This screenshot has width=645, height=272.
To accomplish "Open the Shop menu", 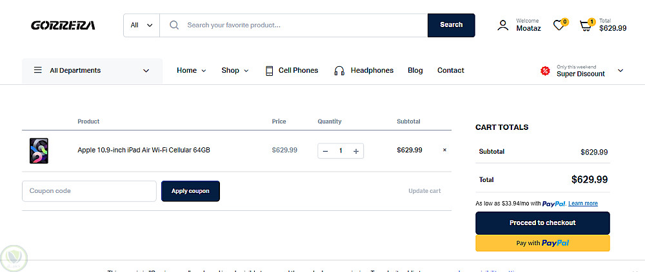I will click(x=230, y=70).
